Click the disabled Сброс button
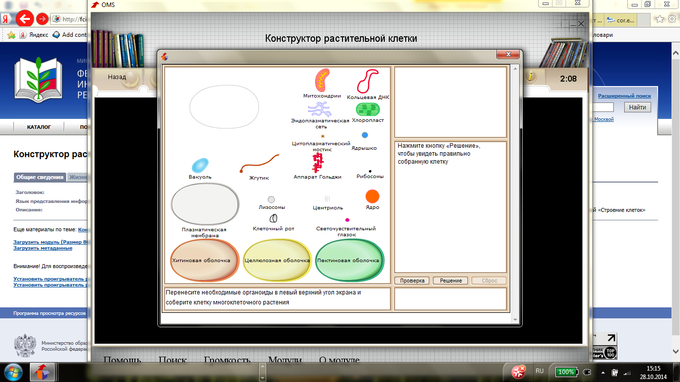Viewport: 680px width, 382px height. tap(489, 281)
